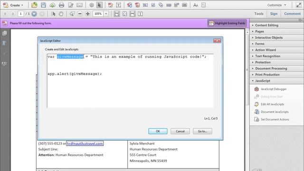Click the next page down arrow
This screenshot has width=304, height=171.
13,14
